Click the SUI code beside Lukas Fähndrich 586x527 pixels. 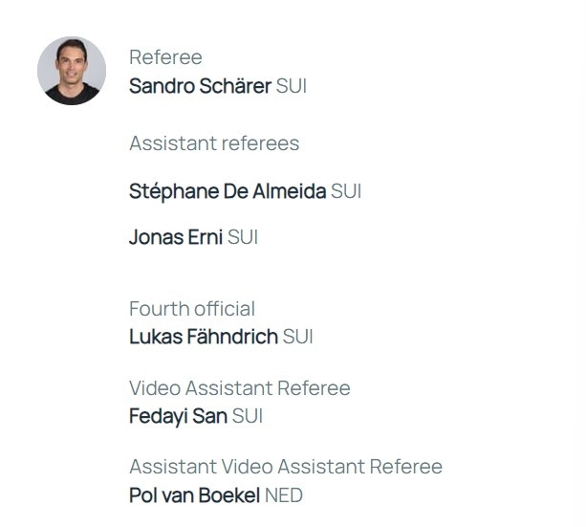point(297,337)
